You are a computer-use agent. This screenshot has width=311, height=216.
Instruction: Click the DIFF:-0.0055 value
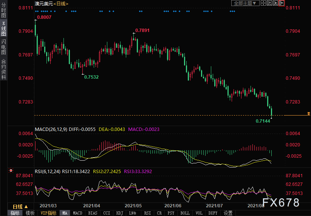pos(82,129)
